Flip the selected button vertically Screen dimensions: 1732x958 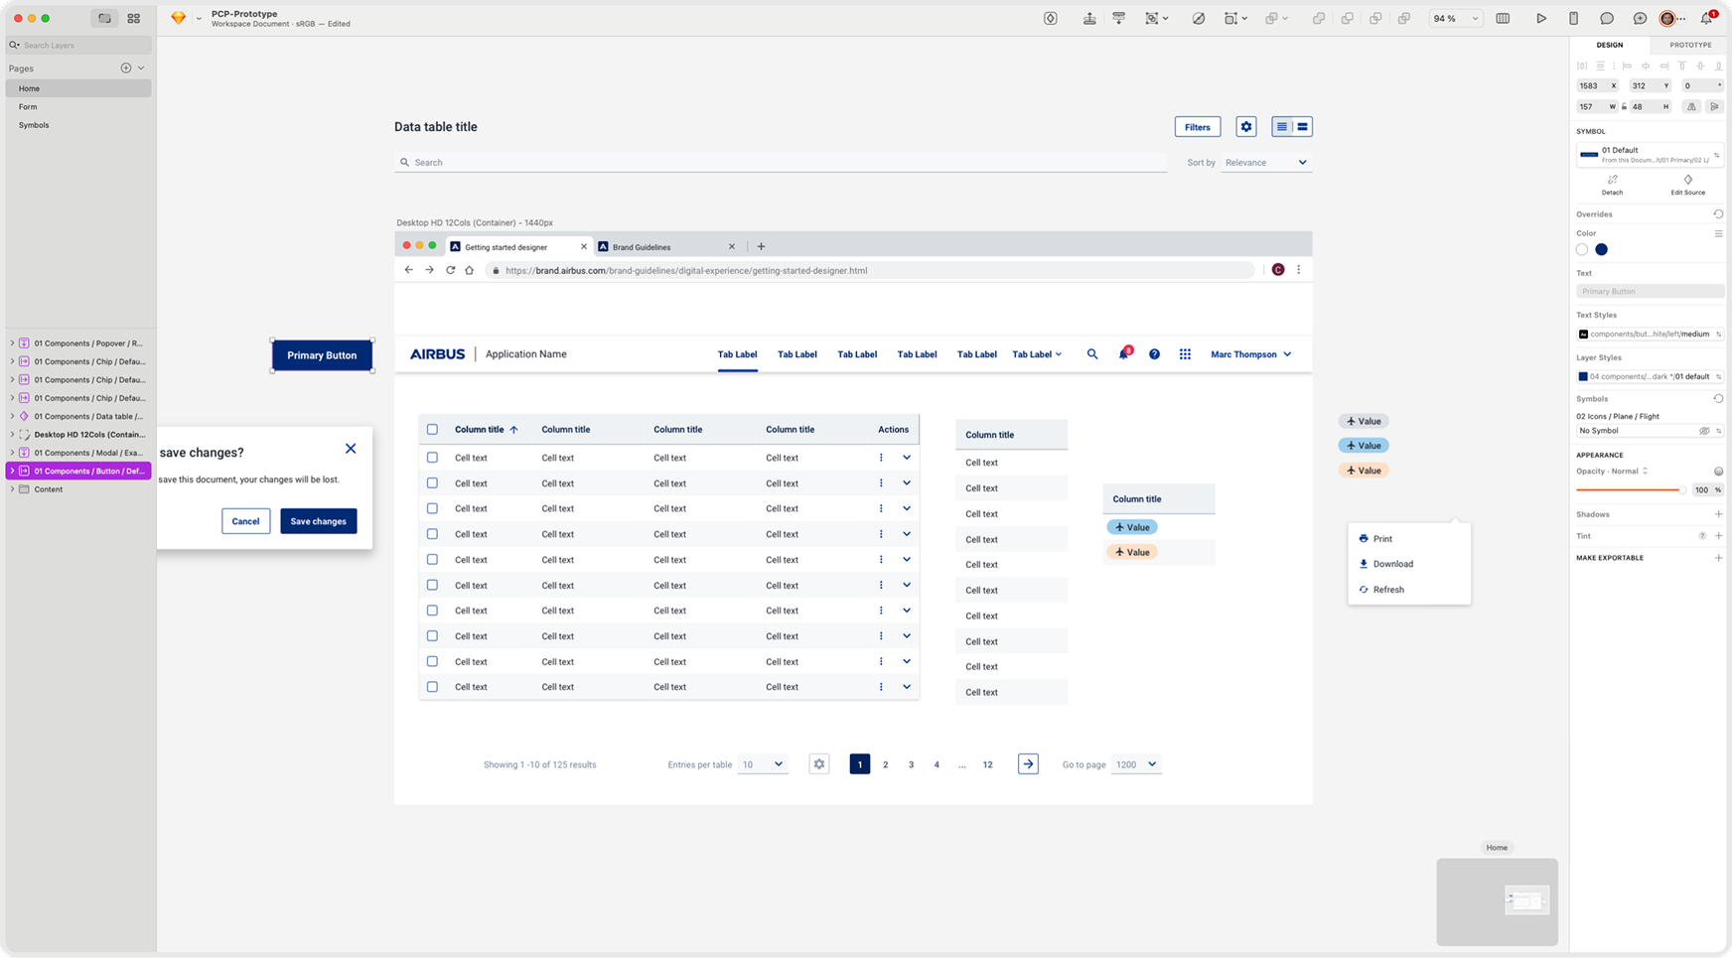pos(1714,106)
